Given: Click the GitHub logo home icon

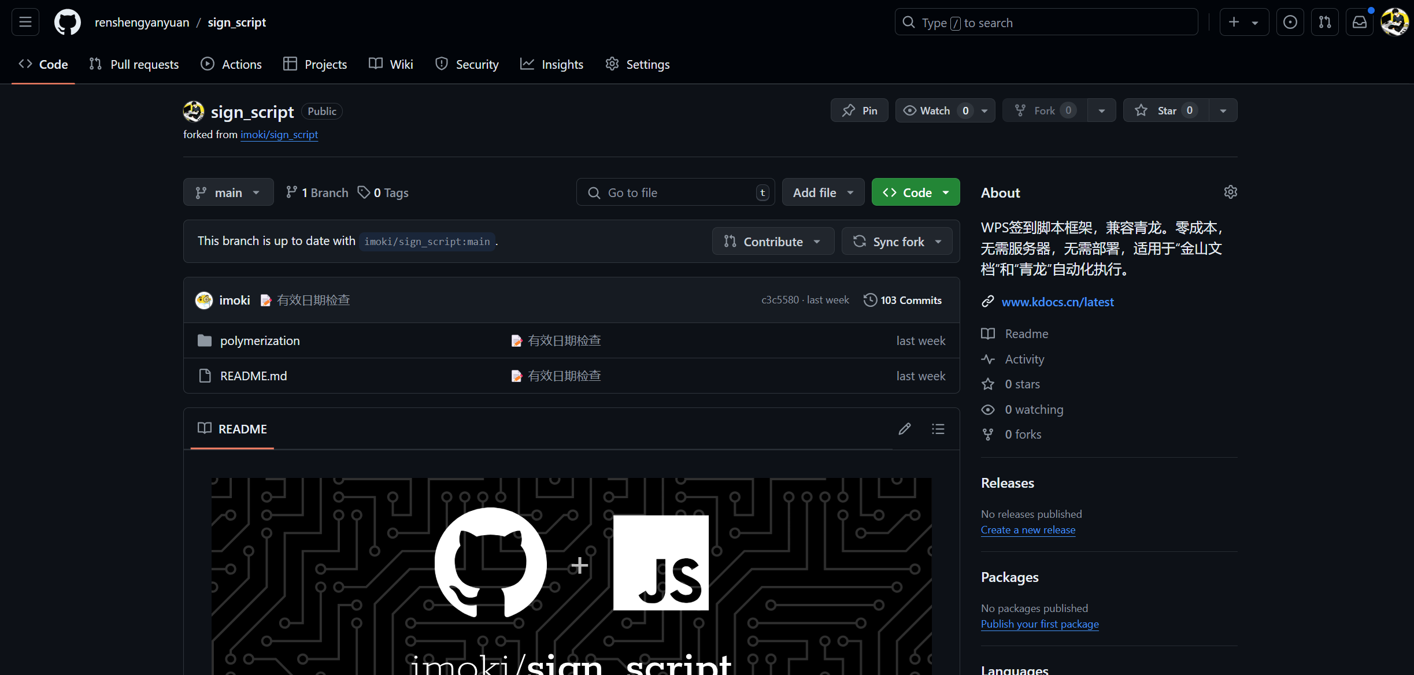Looking at the screenshot, I should pos(68,22).
